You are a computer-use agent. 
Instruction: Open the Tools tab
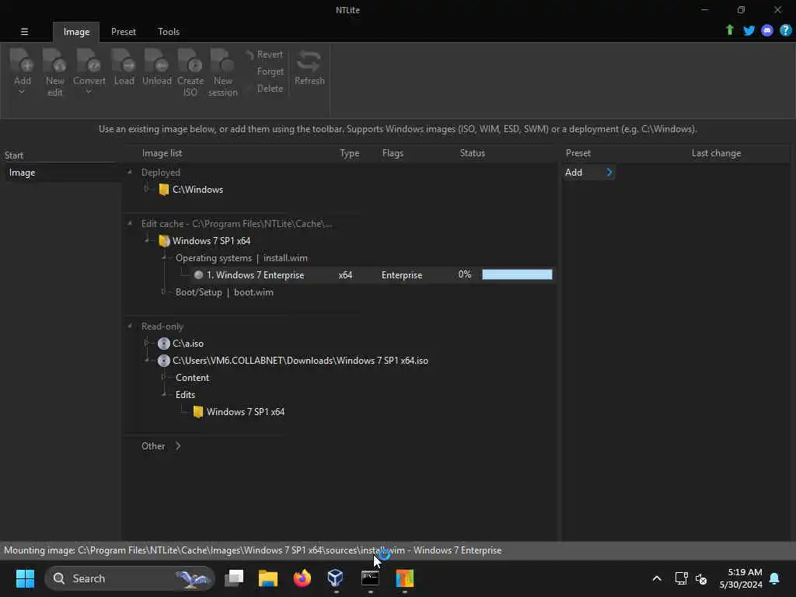click(169, 31)
